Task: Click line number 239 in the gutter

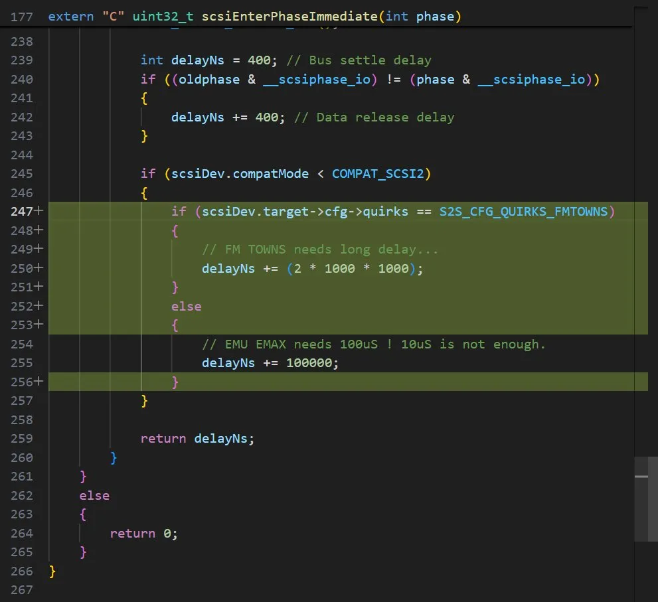Action: (x=22, y=60)
